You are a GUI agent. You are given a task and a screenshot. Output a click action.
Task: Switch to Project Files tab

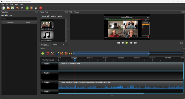pyautogui.click(x=45, y=45)
